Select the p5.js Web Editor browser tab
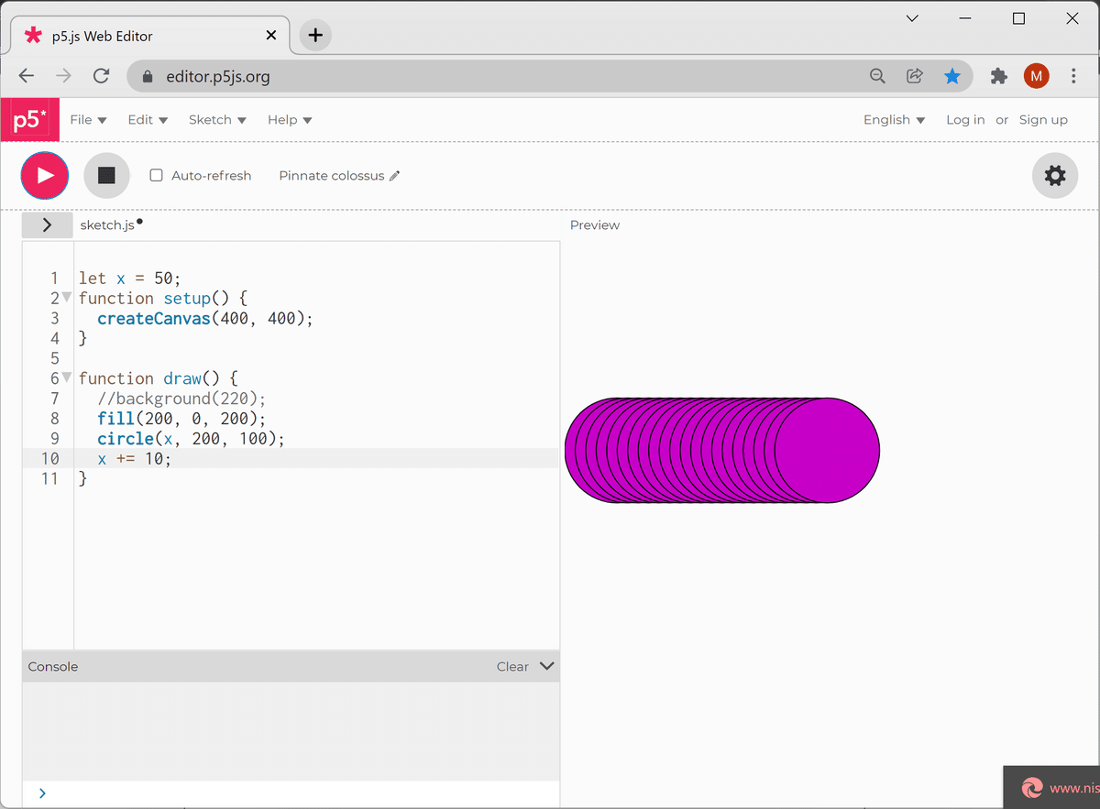1100x809 pixels. pos(151,36)
